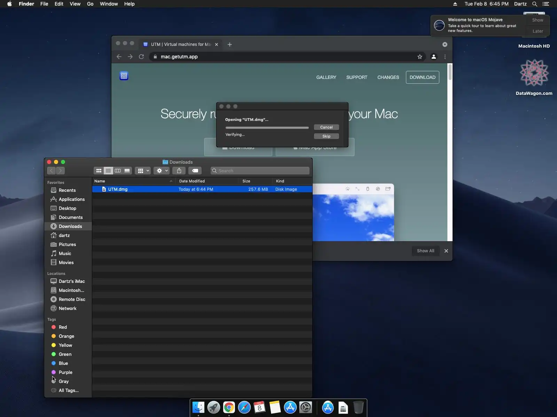Bookmark this page with the star icon
Image resolution: width=557 pixels, height=417 pixels.
click(420, 57)
